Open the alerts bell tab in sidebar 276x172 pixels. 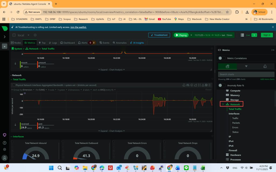pos(265,66)
